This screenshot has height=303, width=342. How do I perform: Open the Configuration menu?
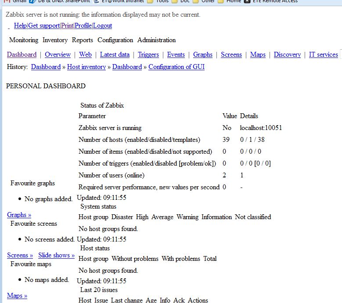click(115, 40)
